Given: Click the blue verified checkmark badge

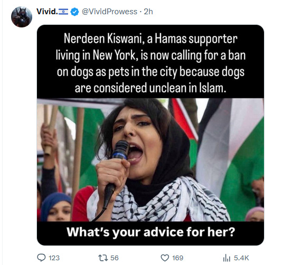Looking at the screenshot, I should (x=74, y=12).
